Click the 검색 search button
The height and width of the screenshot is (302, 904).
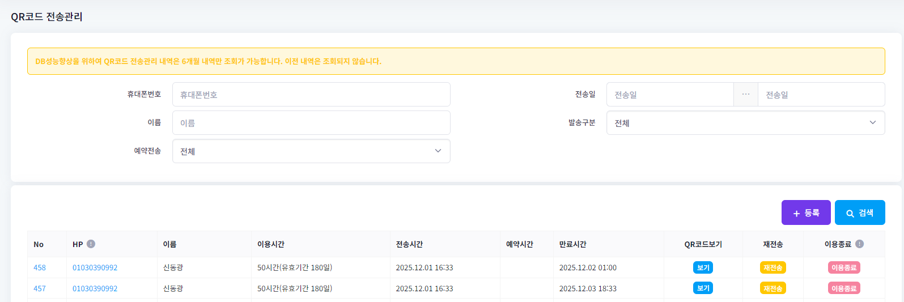[x=859, y=212]
